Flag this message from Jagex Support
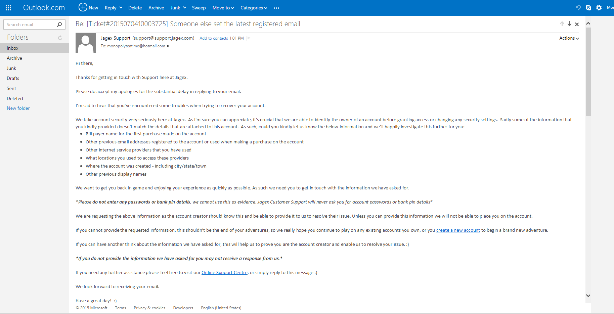Viewport: 614px width, 314px height. (249, 38)
